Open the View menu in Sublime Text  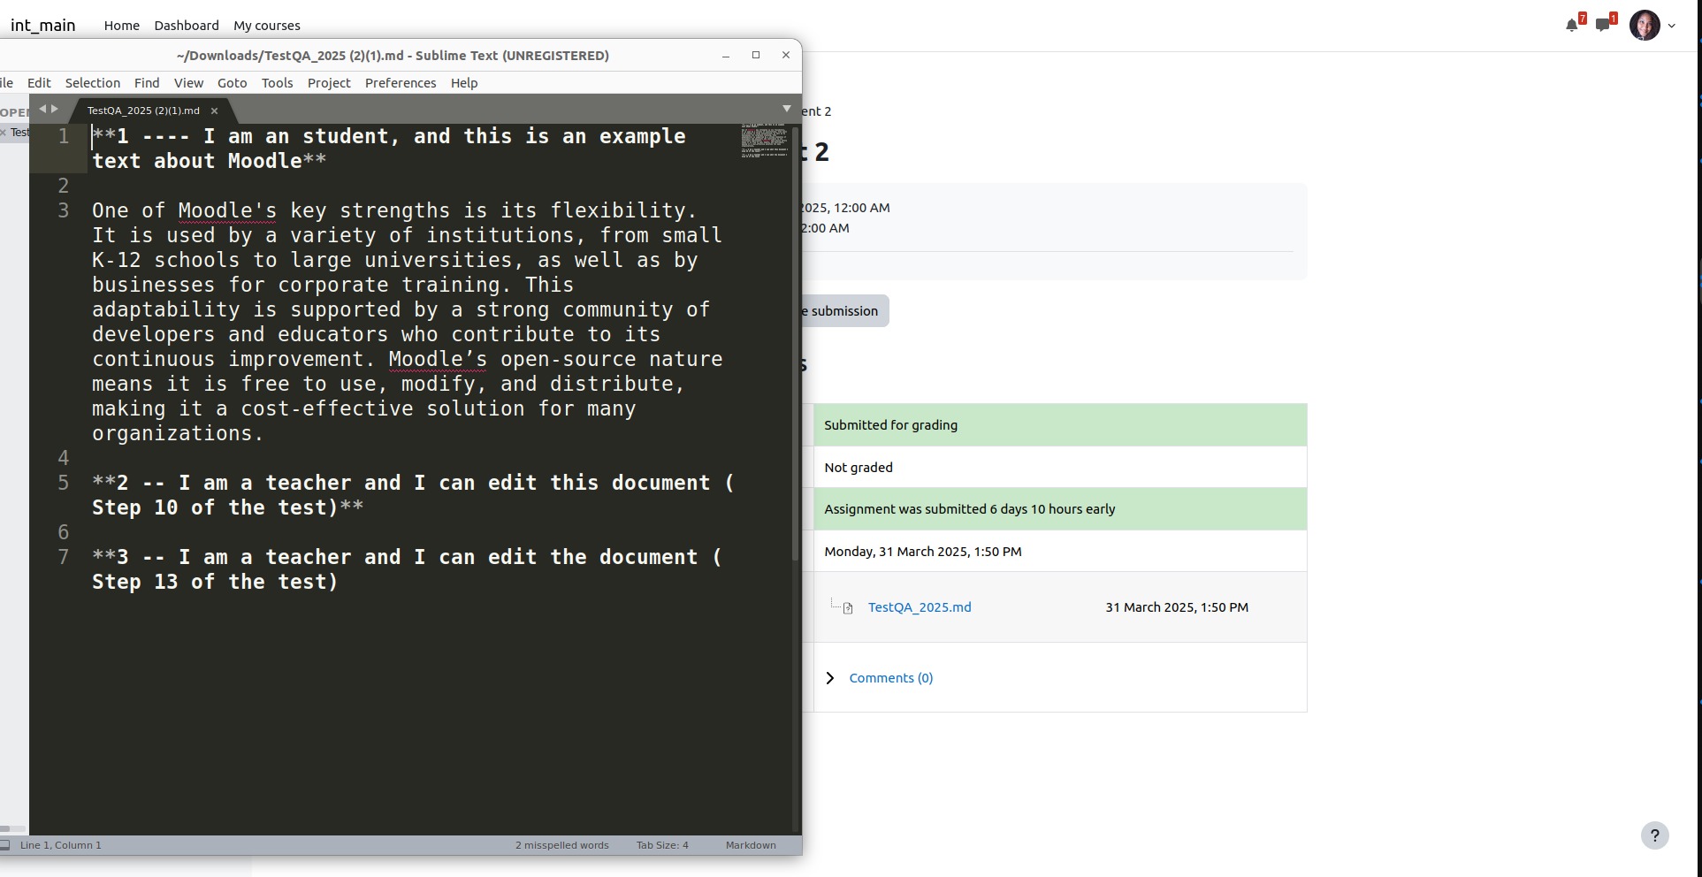188,83
